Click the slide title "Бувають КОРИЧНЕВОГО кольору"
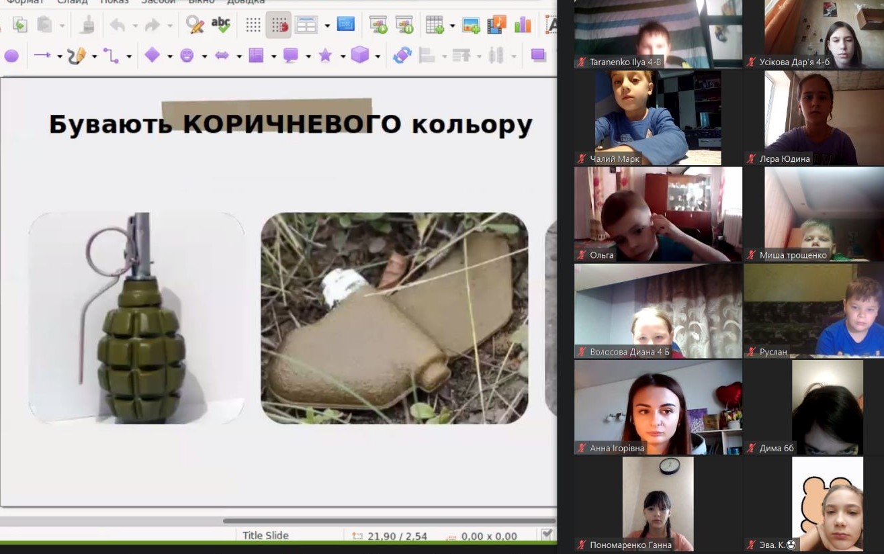884x554 pixels. tap(290, 125)
